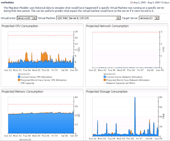
Task: Click the red Network Capacity legend marker
Action: point(104,83)
